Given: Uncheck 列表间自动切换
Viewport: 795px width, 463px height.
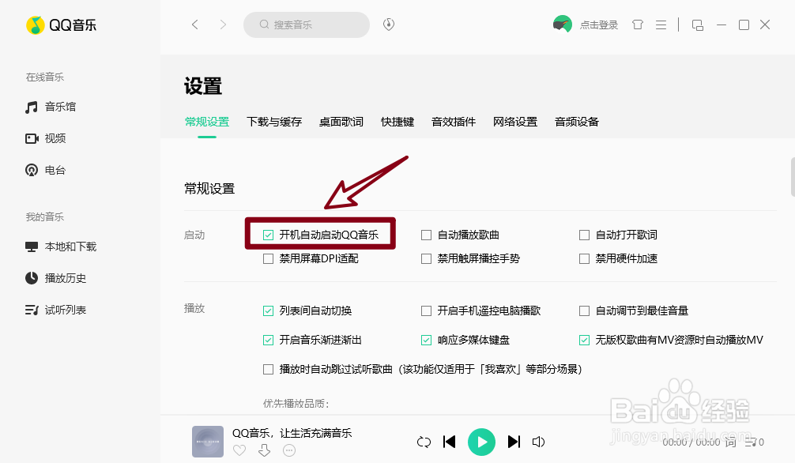Looking at the screenshot, I should 268,311.
